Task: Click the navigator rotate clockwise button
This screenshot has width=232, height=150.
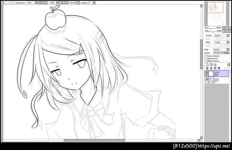Action: [227, 31]
